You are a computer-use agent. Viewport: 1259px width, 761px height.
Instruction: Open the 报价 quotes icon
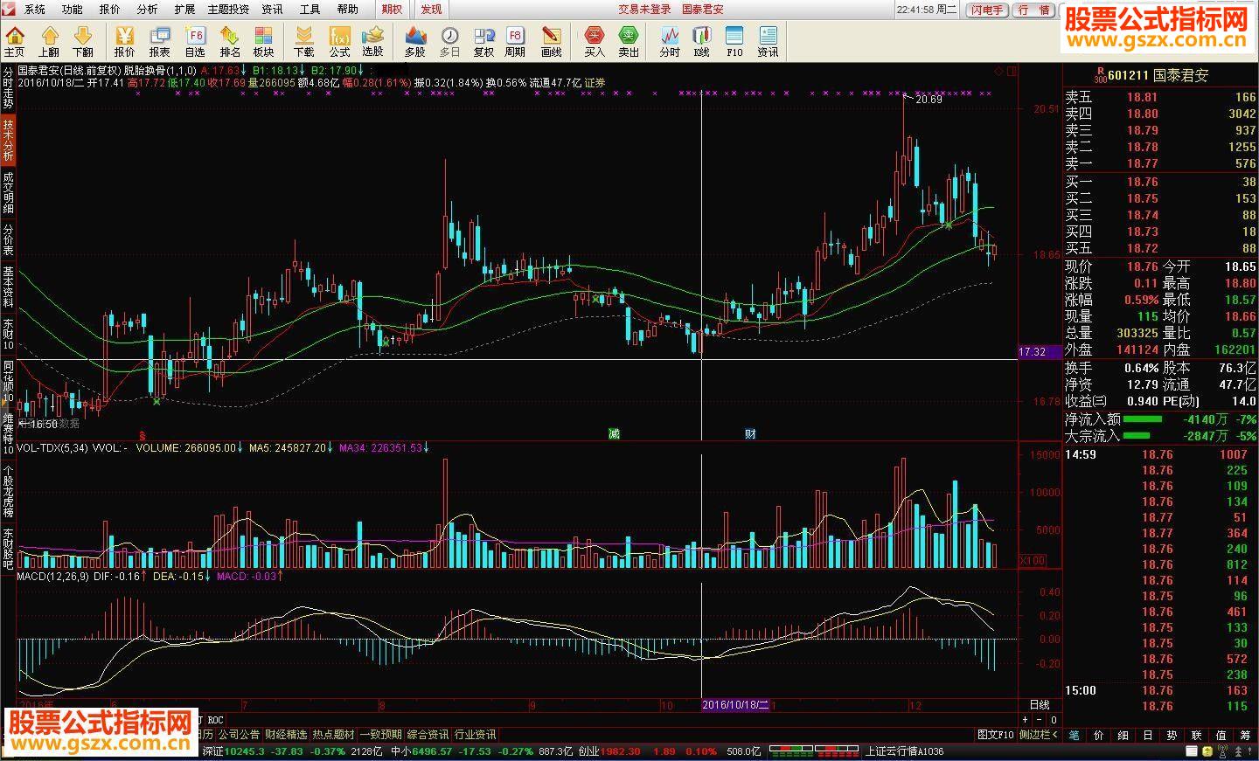coord(125,41)
